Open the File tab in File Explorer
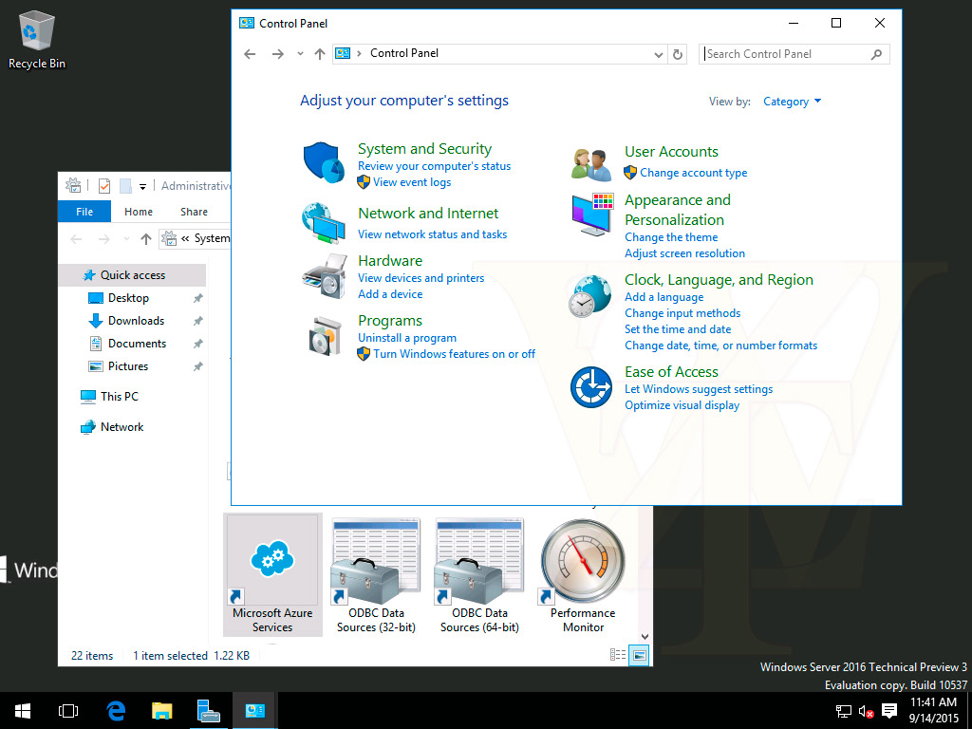This screenshot has width=972, height=729. coord(84,212)
